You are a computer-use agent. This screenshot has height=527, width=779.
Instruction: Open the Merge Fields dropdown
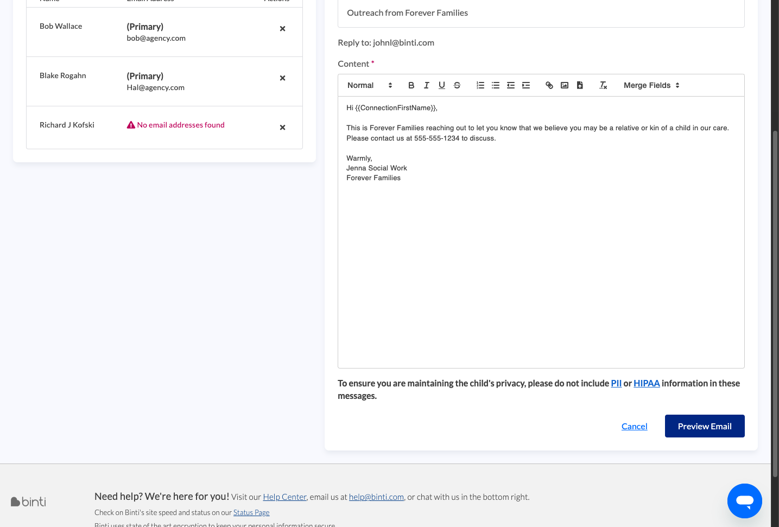pyautogui.click(x=651, y=85)
